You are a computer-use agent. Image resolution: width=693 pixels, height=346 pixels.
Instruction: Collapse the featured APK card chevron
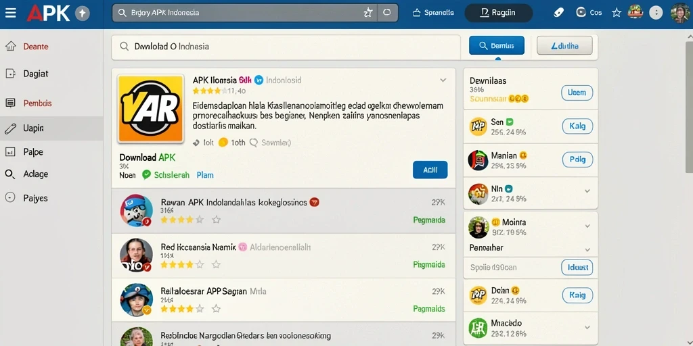(443, 80)
